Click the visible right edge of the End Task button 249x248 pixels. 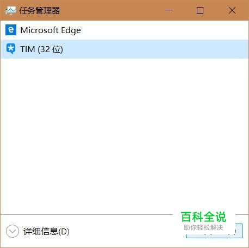pyautogui.click(x=239, y=231)
